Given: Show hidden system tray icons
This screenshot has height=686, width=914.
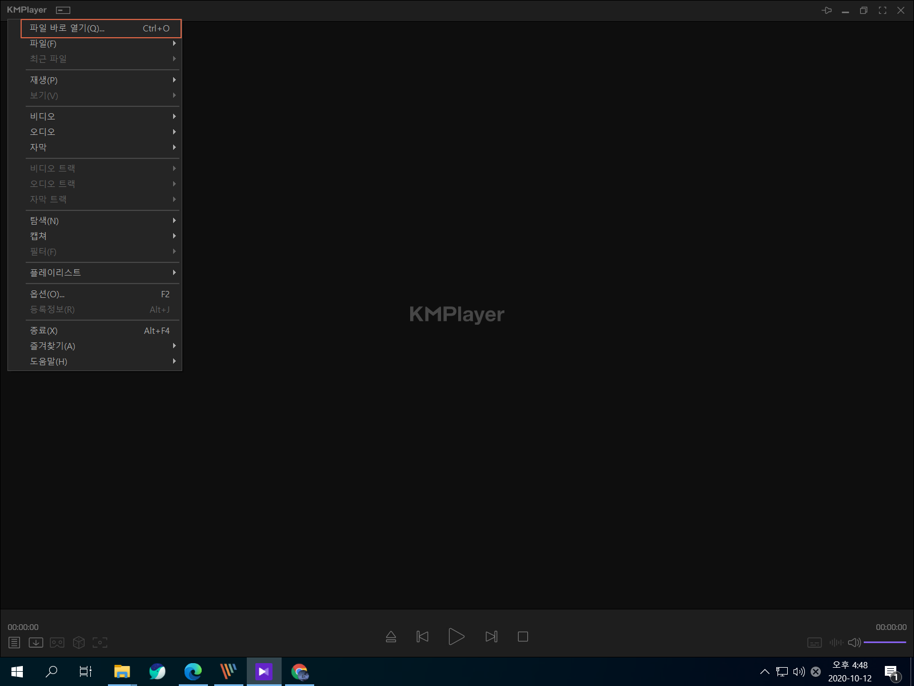Looking at the screenshot, I should click(x=764, y=672).
